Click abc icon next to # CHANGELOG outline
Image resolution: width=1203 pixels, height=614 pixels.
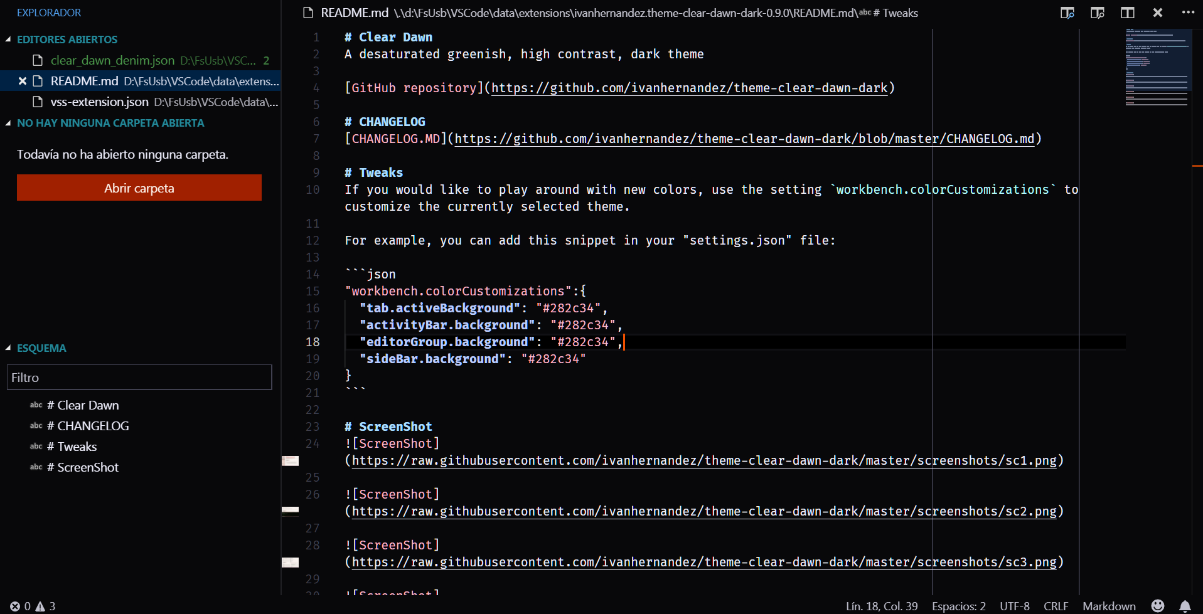36,426
